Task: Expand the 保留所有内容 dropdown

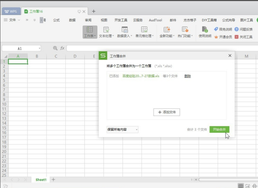Action: coord(136,129)
